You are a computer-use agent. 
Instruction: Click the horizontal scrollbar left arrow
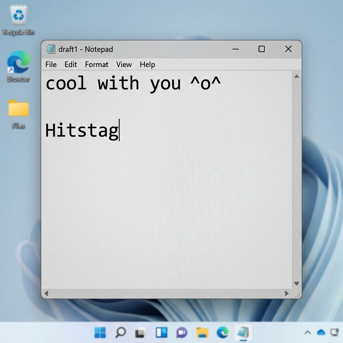46,293
